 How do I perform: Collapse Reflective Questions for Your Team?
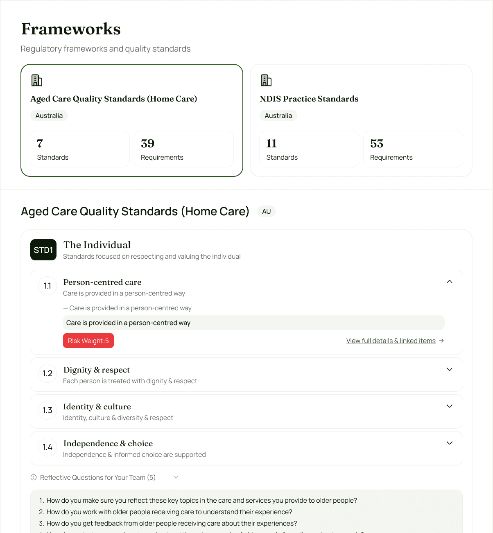[x=176, y=477]
